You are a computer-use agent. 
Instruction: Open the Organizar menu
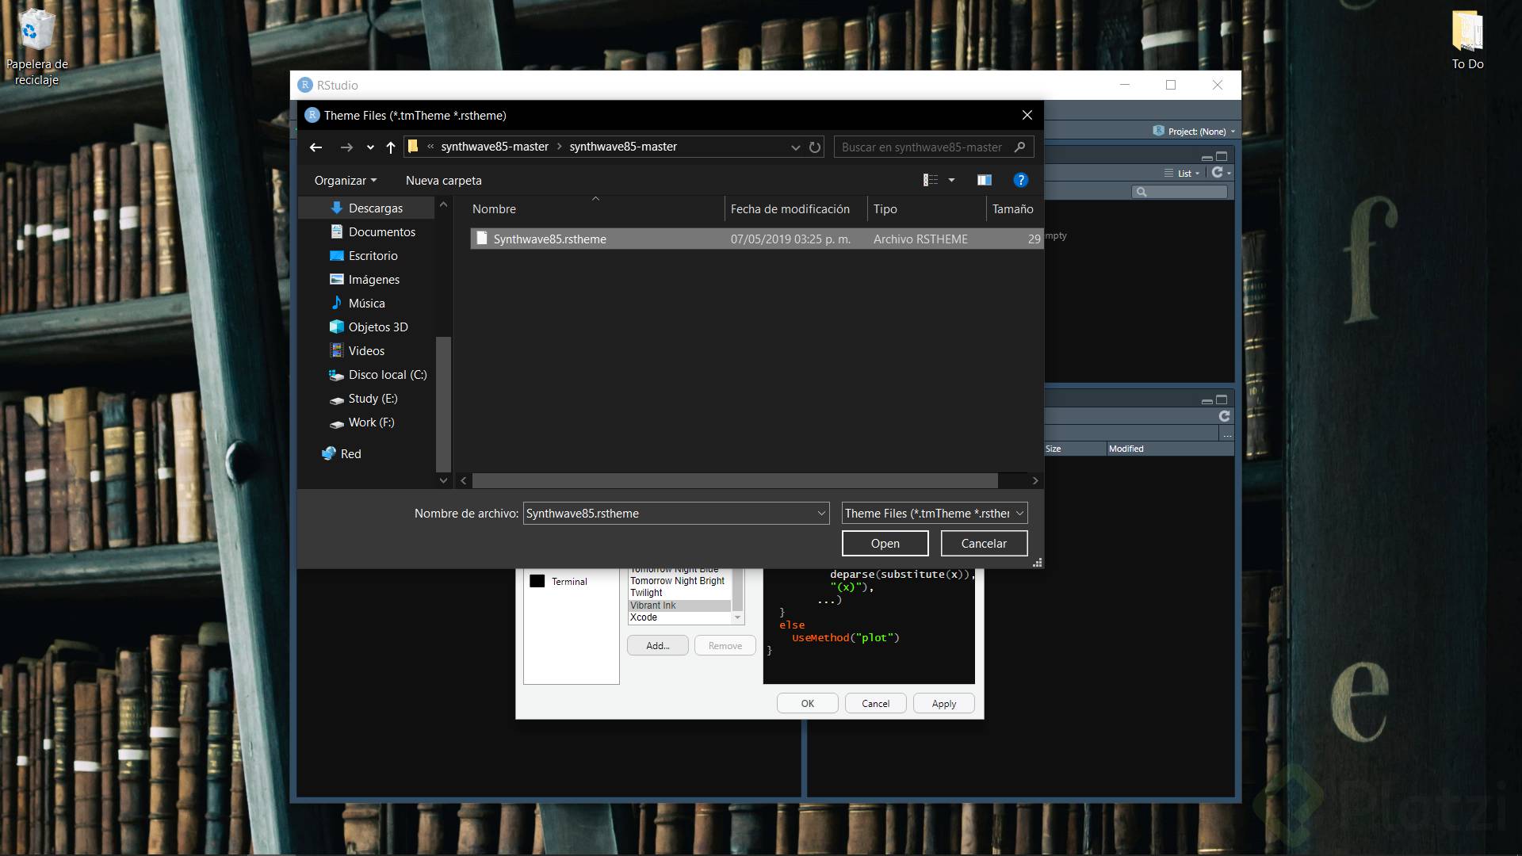(346, 181)
